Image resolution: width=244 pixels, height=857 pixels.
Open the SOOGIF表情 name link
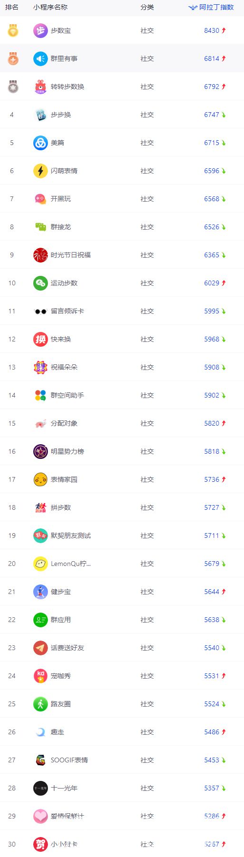pos(69,760)
